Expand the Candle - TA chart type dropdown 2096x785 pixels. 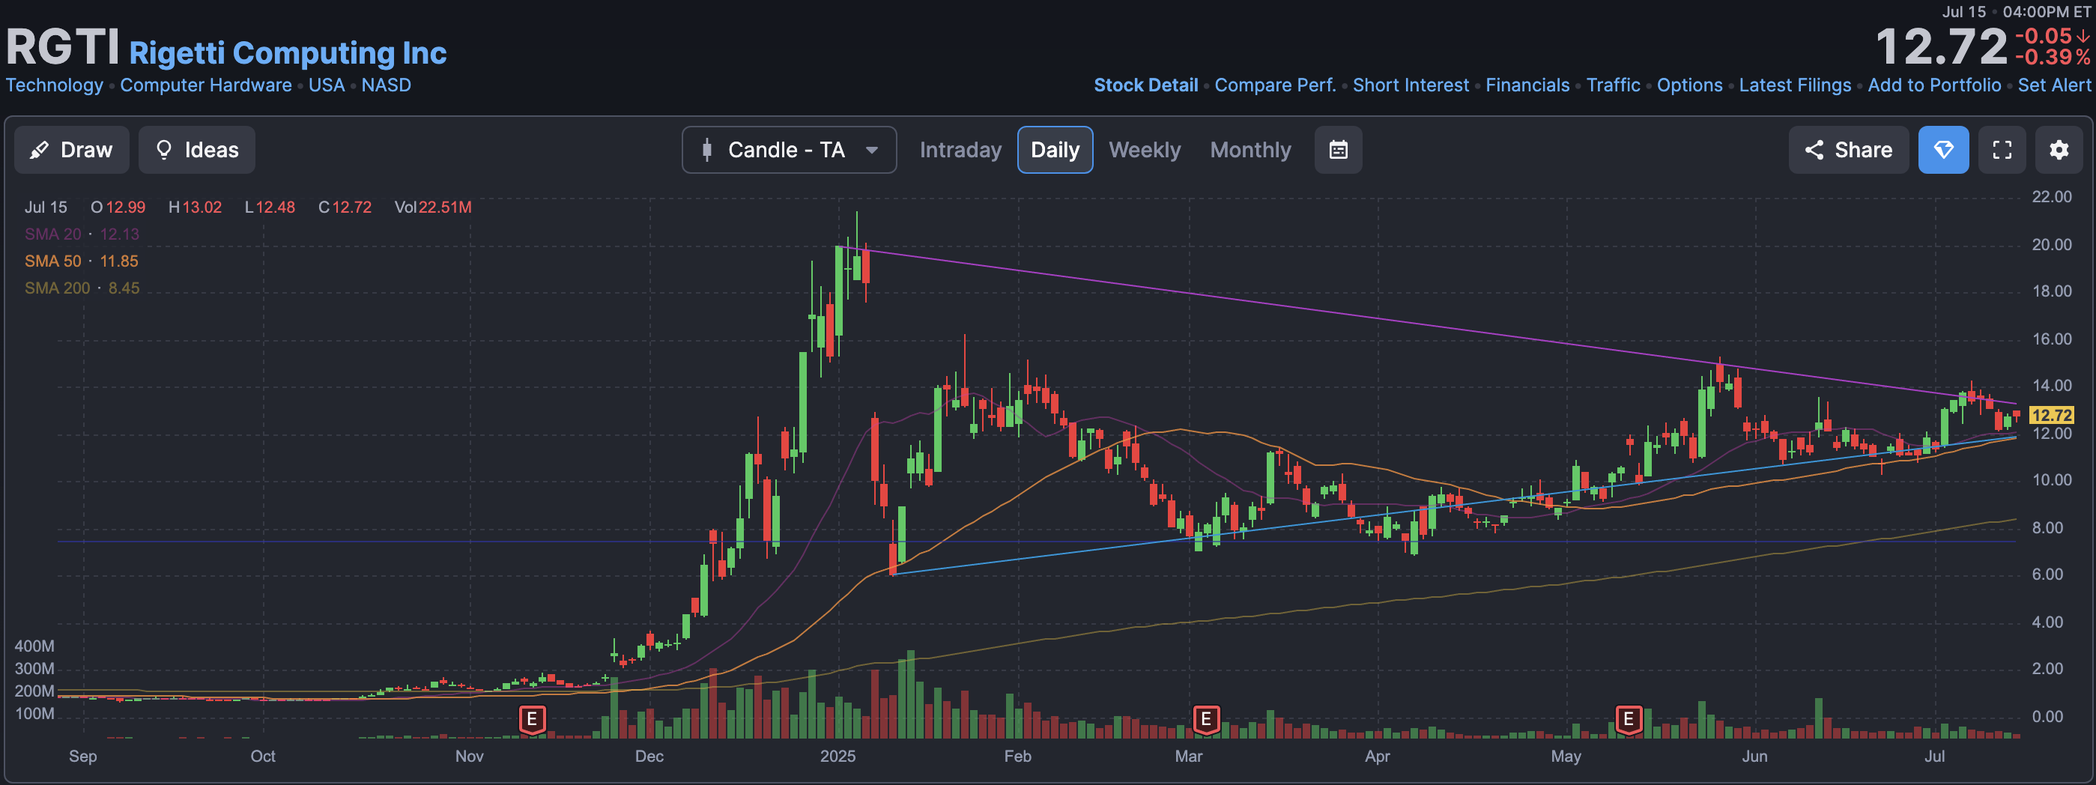point(790,150)
